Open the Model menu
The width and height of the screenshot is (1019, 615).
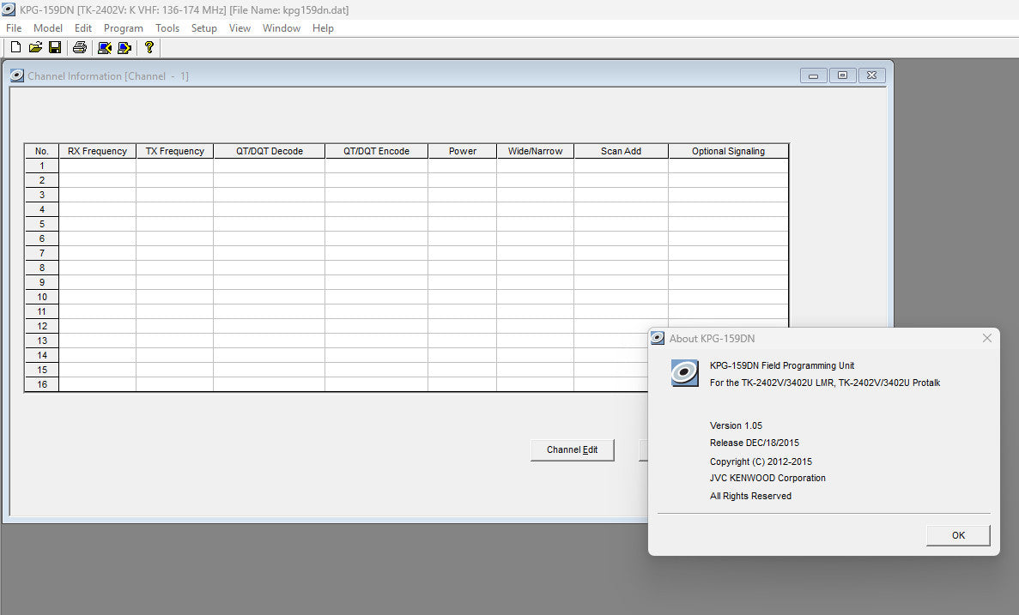point(48,28)
